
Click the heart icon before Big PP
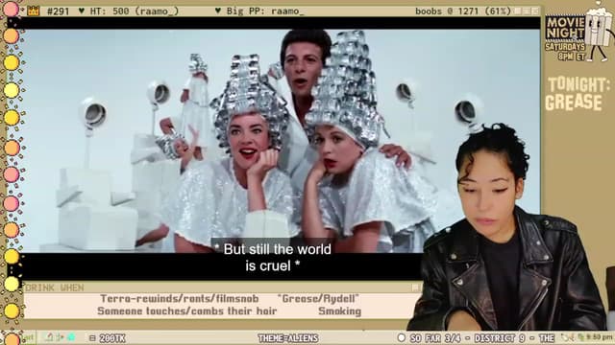coord(218,11)
